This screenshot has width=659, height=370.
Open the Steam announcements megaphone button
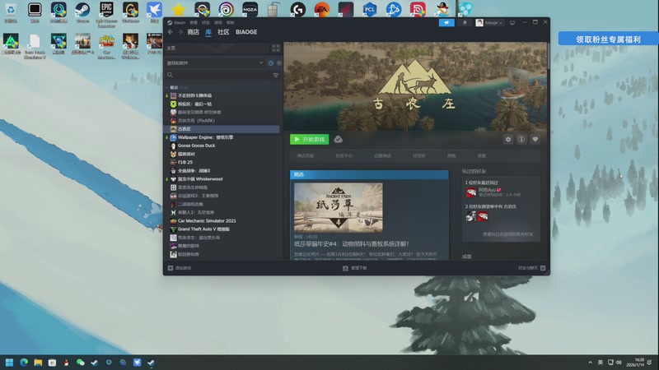446,23
